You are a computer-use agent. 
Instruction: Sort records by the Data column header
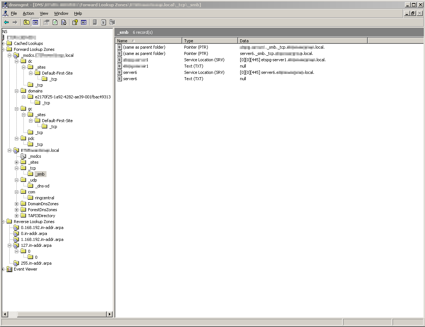(x=302, y=41)
